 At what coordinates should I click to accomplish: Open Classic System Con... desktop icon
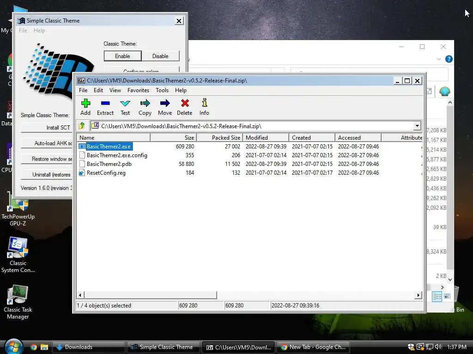click(18, 255)
